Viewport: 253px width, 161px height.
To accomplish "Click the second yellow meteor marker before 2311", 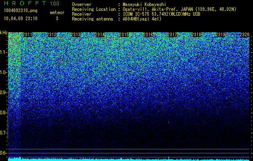I will pyautogui.click(x=20, y=159).
